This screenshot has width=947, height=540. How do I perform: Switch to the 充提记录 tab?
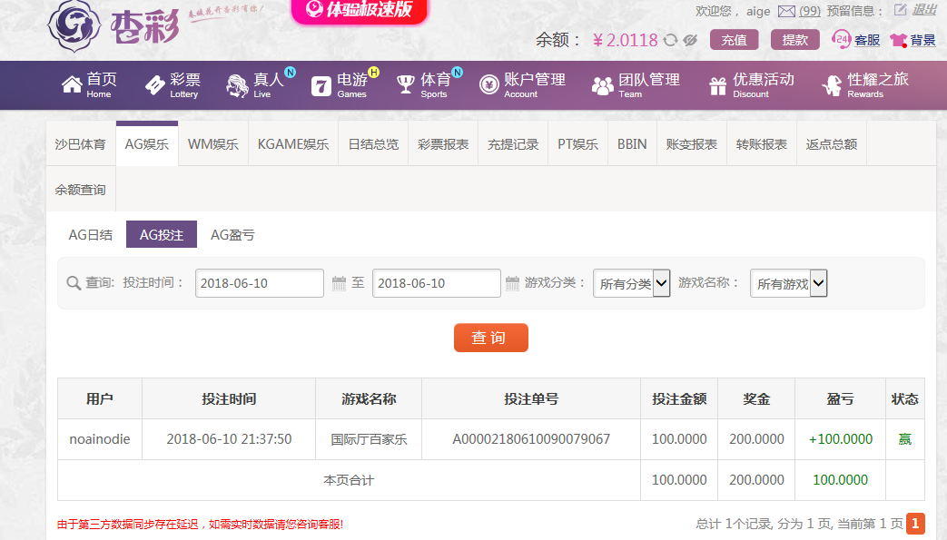[513, 143]
